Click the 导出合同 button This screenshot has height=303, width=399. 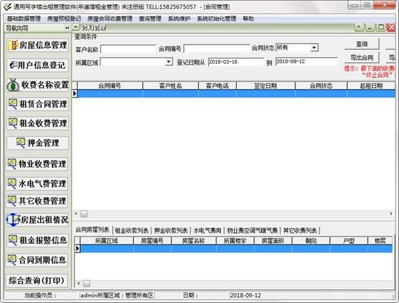click(361, 57)
